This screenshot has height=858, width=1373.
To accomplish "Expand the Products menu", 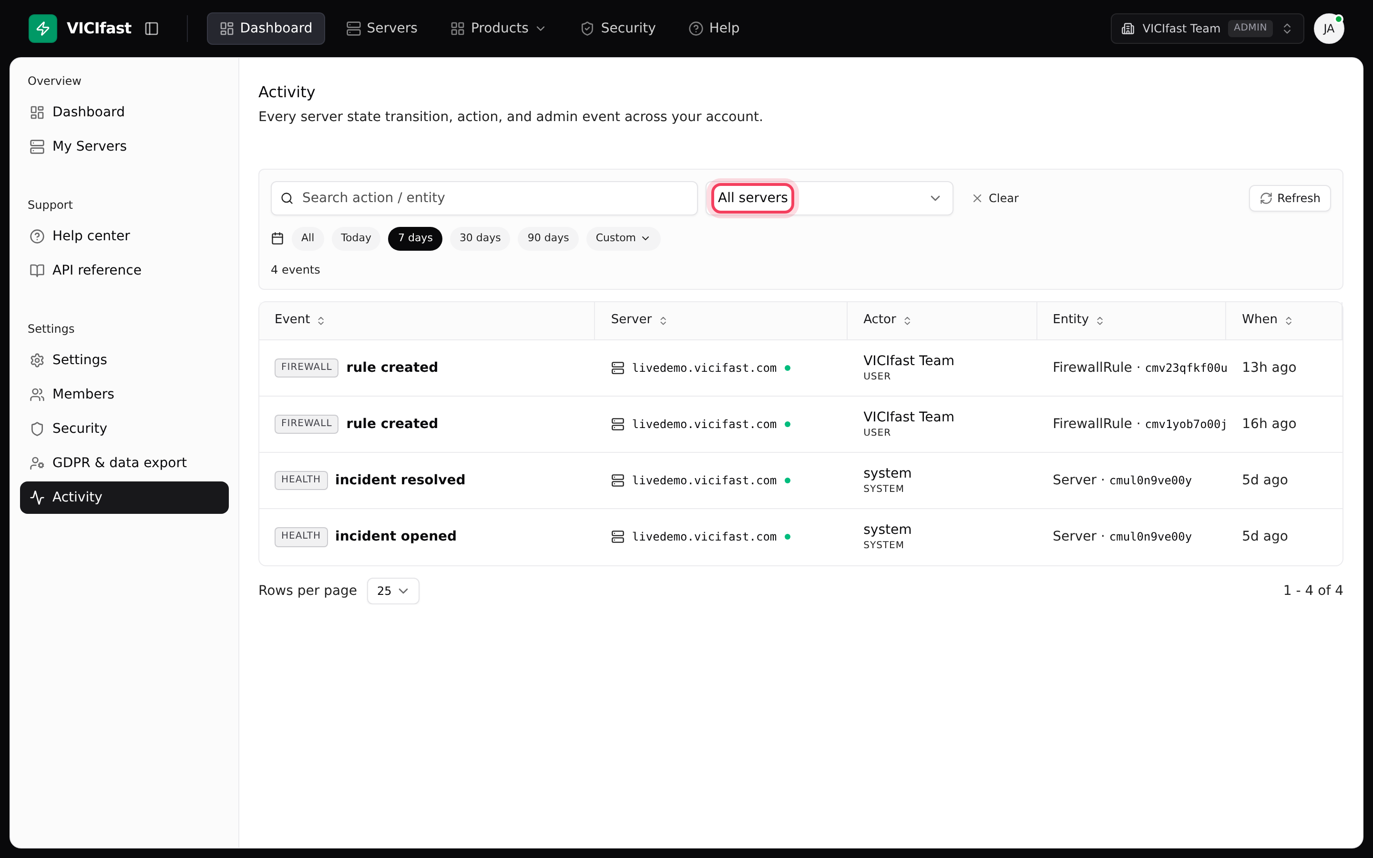I will [x=498, y=29].
